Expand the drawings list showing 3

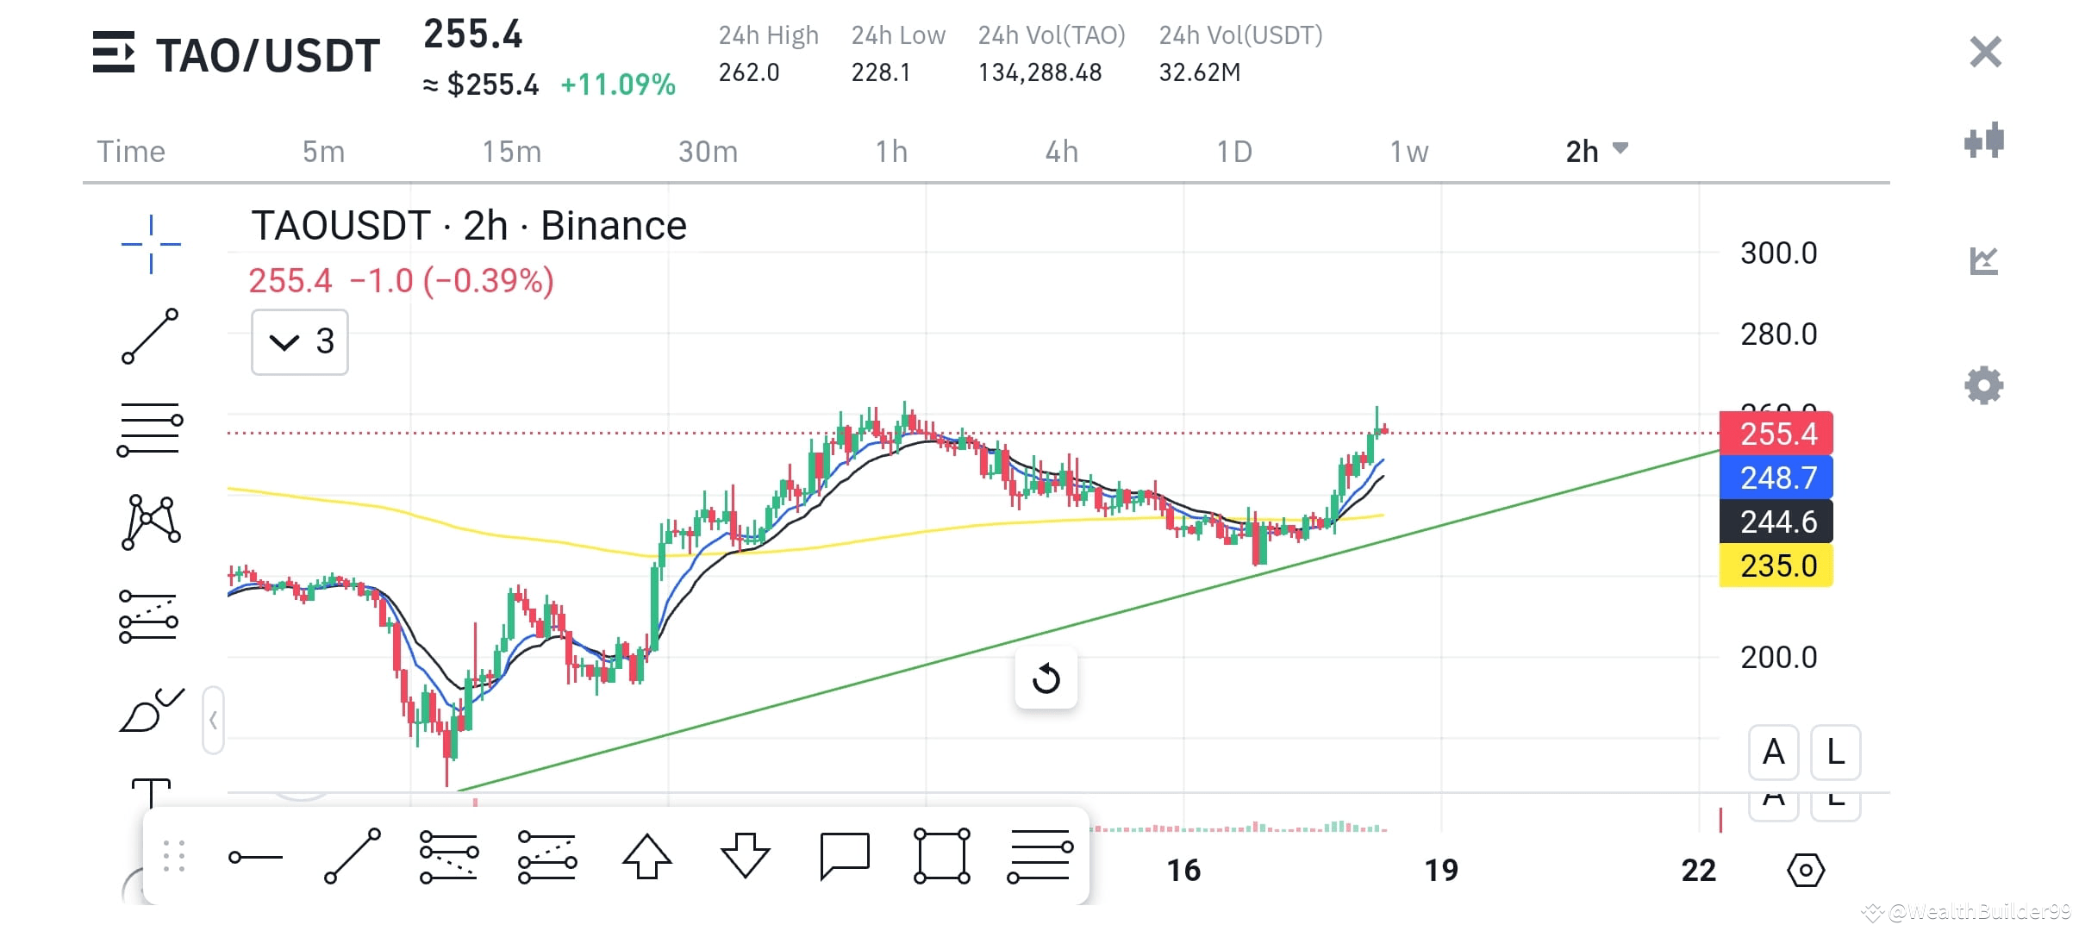coord(299,341)
